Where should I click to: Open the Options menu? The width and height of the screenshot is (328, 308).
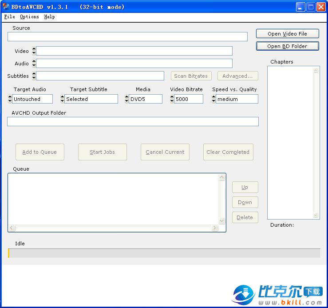[29, 16]
